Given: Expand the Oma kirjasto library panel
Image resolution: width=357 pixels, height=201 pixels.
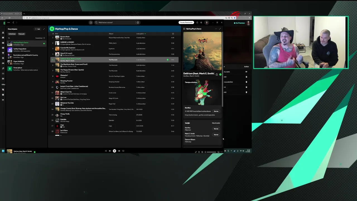Looking at the screenshot, I should pos(44,29).
